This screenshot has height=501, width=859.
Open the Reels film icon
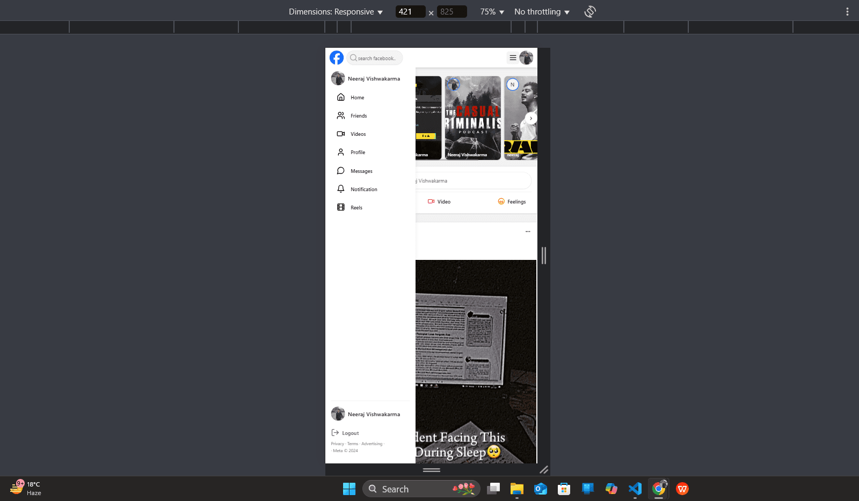[x=341, y=207]
